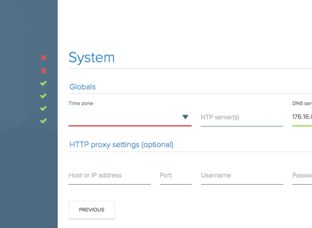Go back with the PREVIOUS button
Image resolution: width=312 pixels, height=228 pixels.
[92, 210]
